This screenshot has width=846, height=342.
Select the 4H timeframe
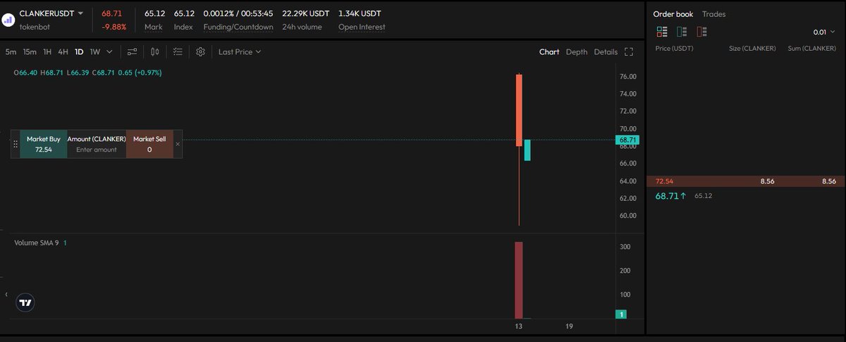[x=63, y=51]
